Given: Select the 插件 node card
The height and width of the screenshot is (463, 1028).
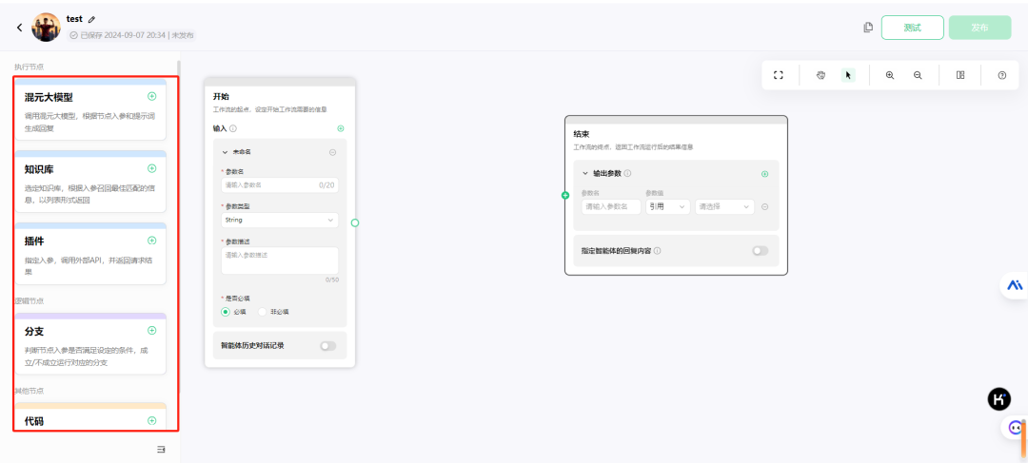Looking at the screenshot, I should point(90,255).
